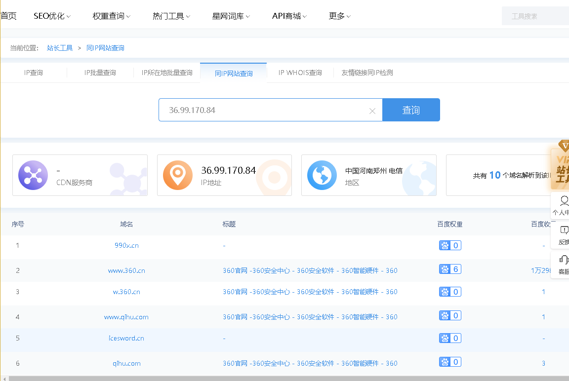Click Baidu weight badge for 990x.cn
569x381 pixels.
(x=450, y=245)
